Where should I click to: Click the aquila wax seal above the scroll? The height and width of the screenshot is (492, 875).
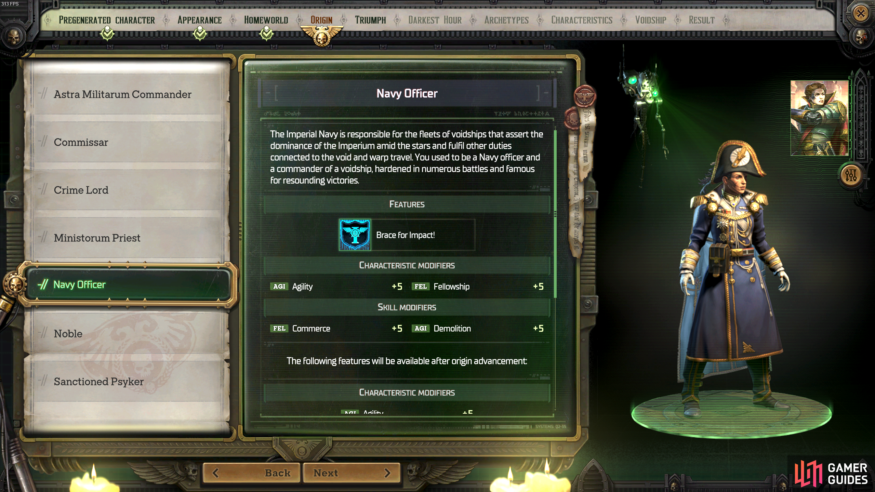(x=585, y=96)
